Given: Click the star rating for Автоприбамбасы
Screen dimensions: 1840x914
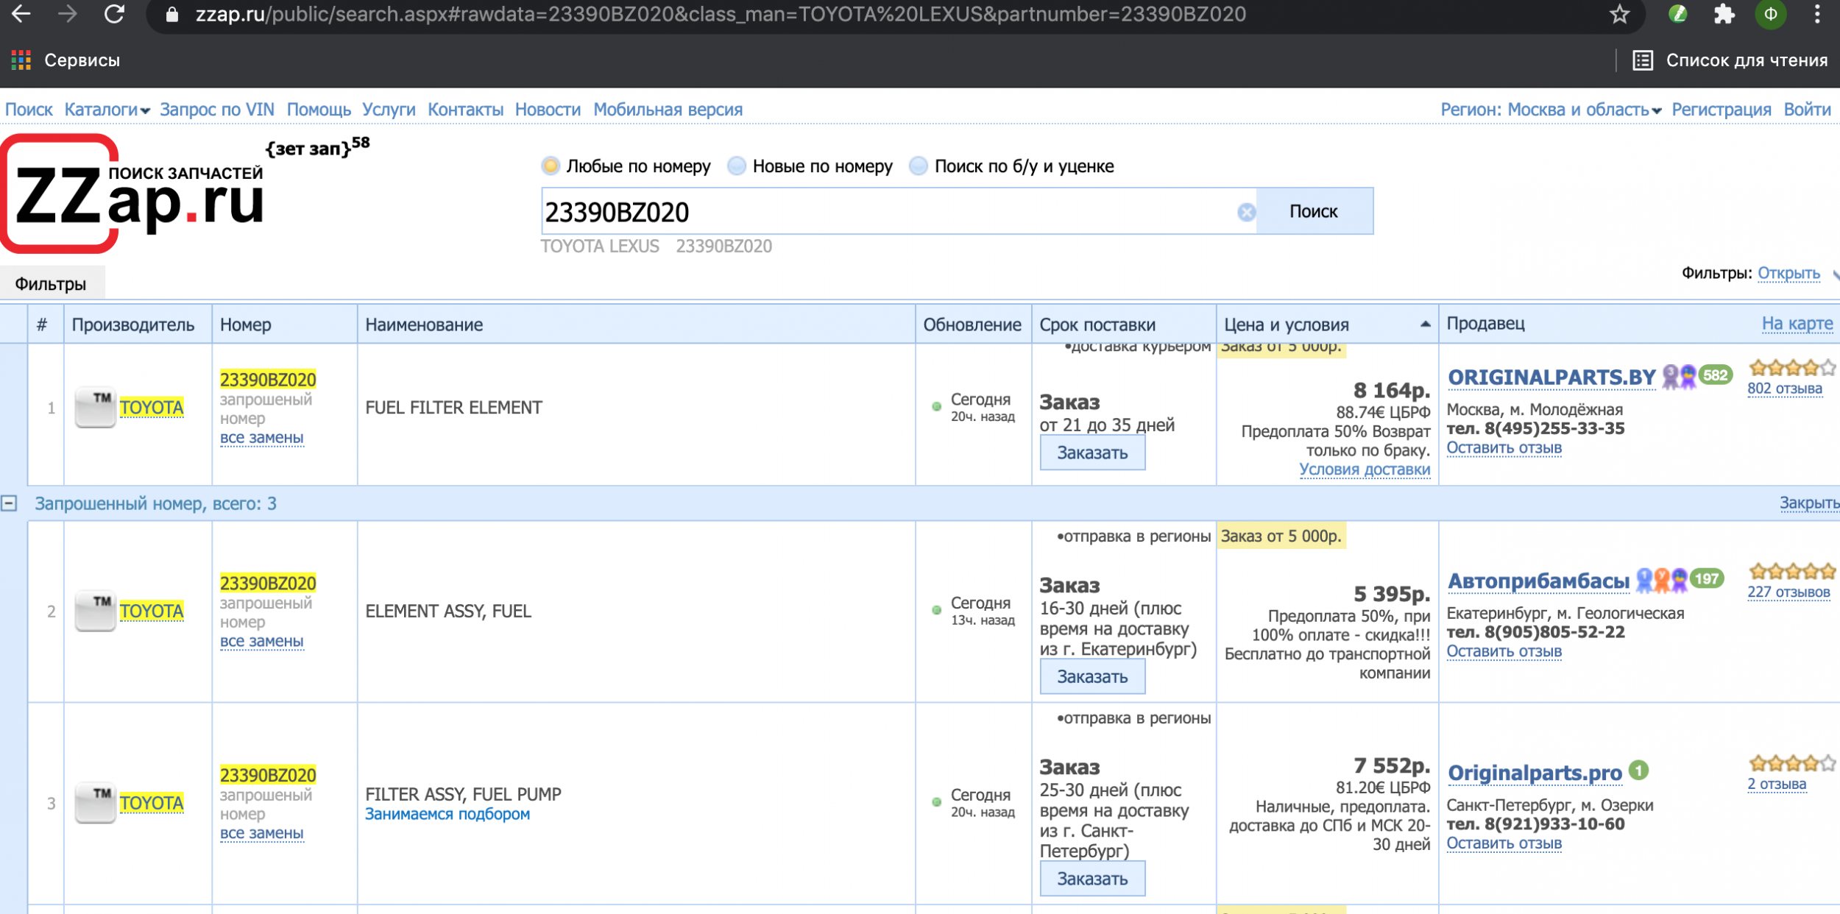Looking at the screenshot, I should click(1791, 571).
